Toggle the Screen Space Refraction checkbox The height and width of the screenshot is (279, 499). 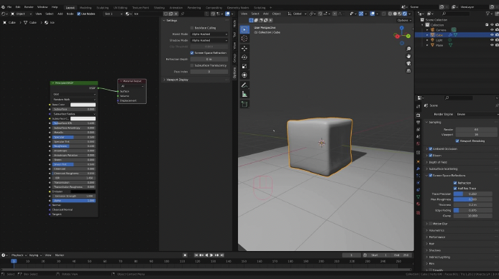coord(192,53)
